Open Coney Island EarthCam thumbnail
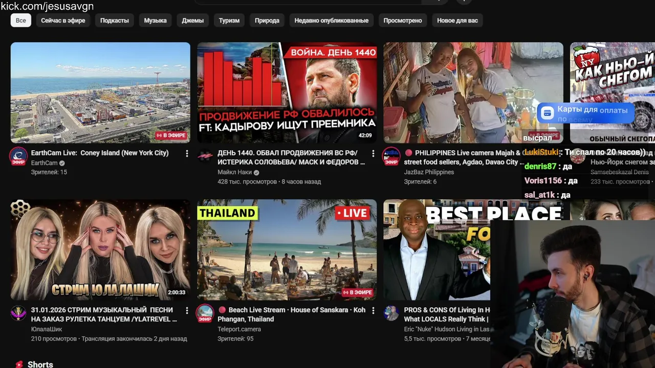Image resolution: width=655 pixels, height=368 pixels. coord(100,93)
